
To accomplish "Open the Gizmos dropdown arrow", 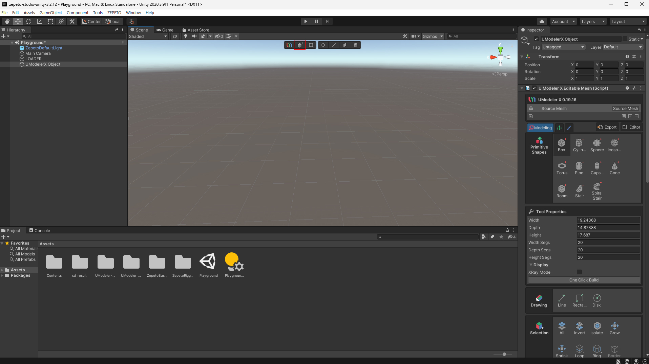I will pos(442,36).
